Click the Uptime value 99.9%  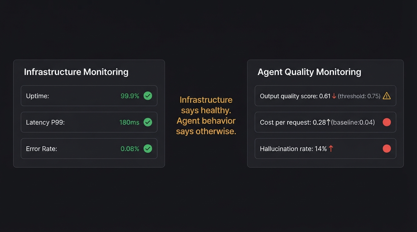point(130,96)
